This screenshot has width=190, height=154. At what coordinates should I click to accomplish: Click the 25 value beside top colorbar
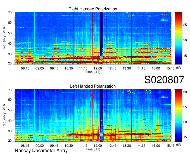tap(185, 25)
